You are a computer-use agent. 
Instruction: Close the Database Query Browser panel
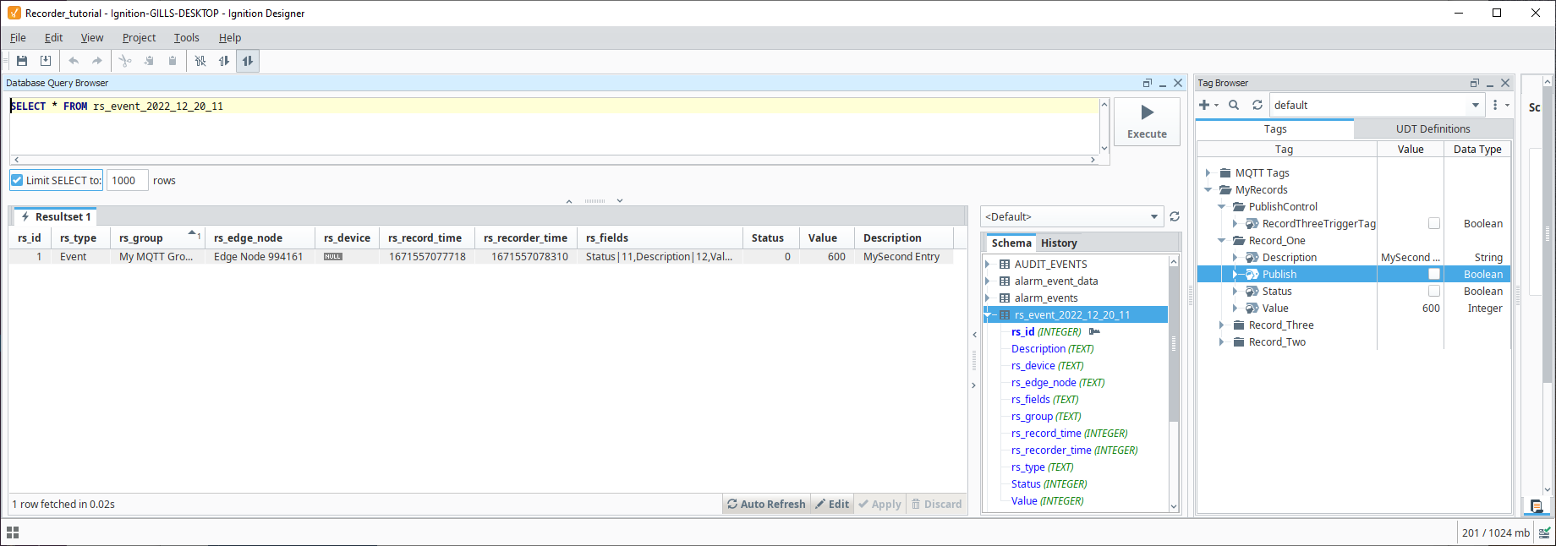click(1178, 83)
